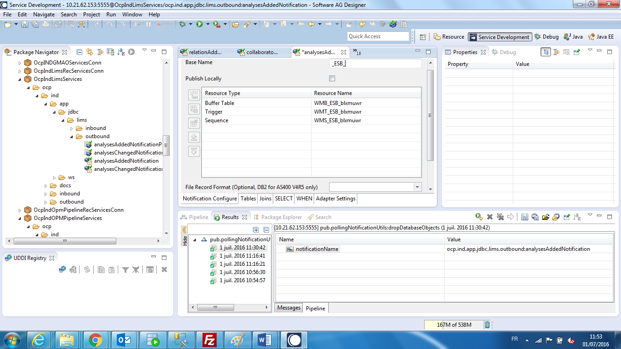Viewport: 621px width, 349px height.
Task: Open result 1 juil. 2016 10:54:57
Action: pyautogui.click(x=242, y=280)
